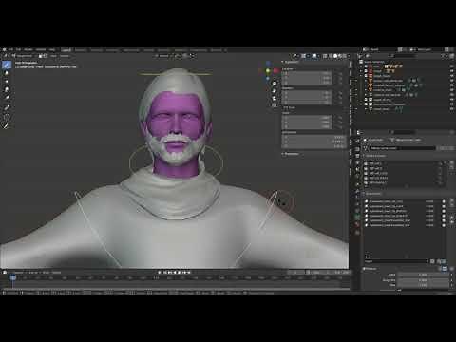Image resolution: width=456 pixels, height=342 pixels.
Task: Expand the Properties panel in sidebar
Action: pyautogui.click(x=291, y=154)
